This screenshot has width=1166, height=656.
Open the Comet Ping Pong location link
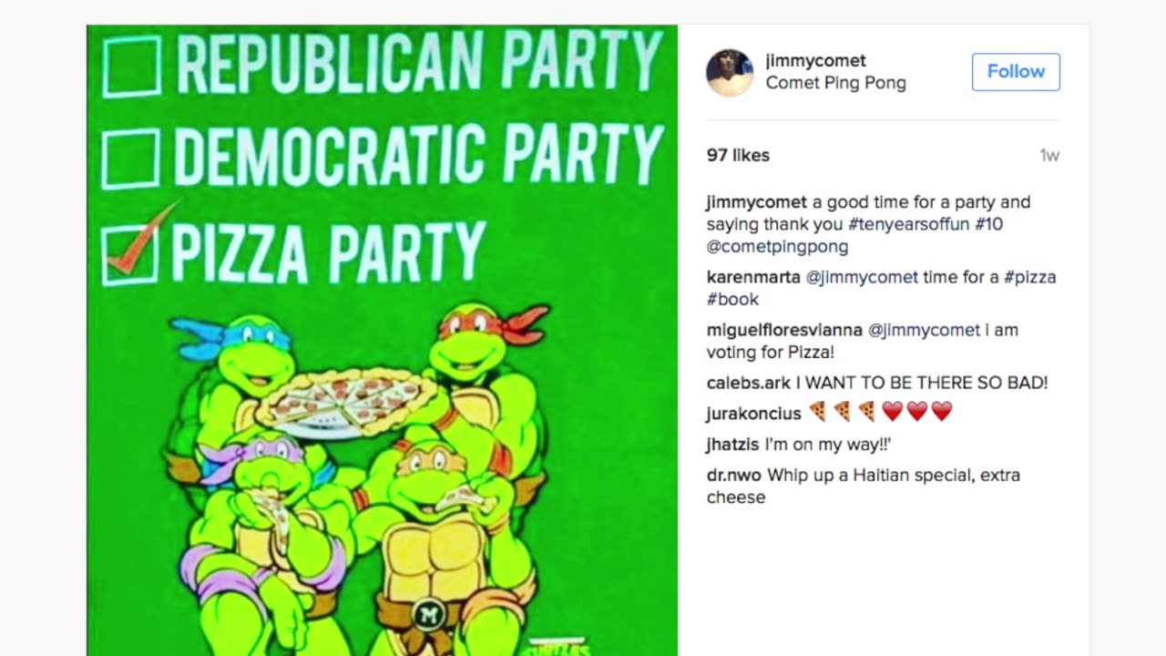point(835,83)
